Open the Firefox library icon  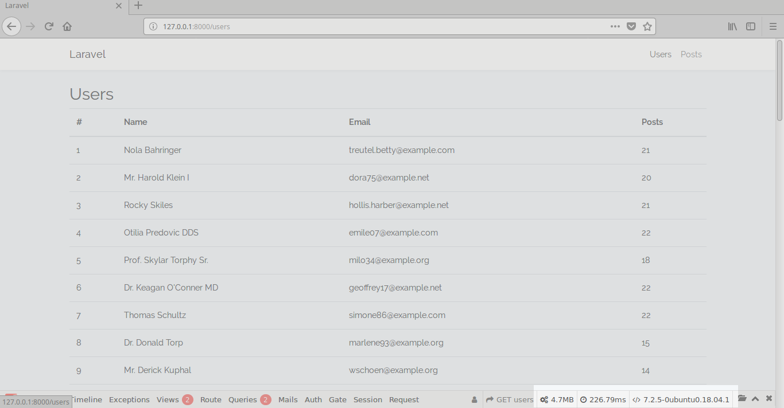(732, 26)
